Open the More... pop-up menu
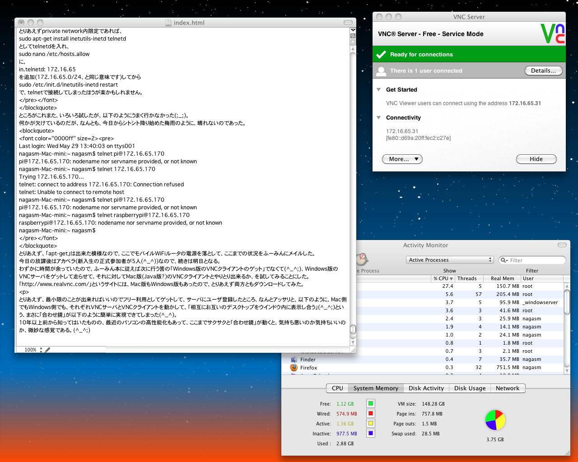The image size is (578, 462). (x=402, y=159)
